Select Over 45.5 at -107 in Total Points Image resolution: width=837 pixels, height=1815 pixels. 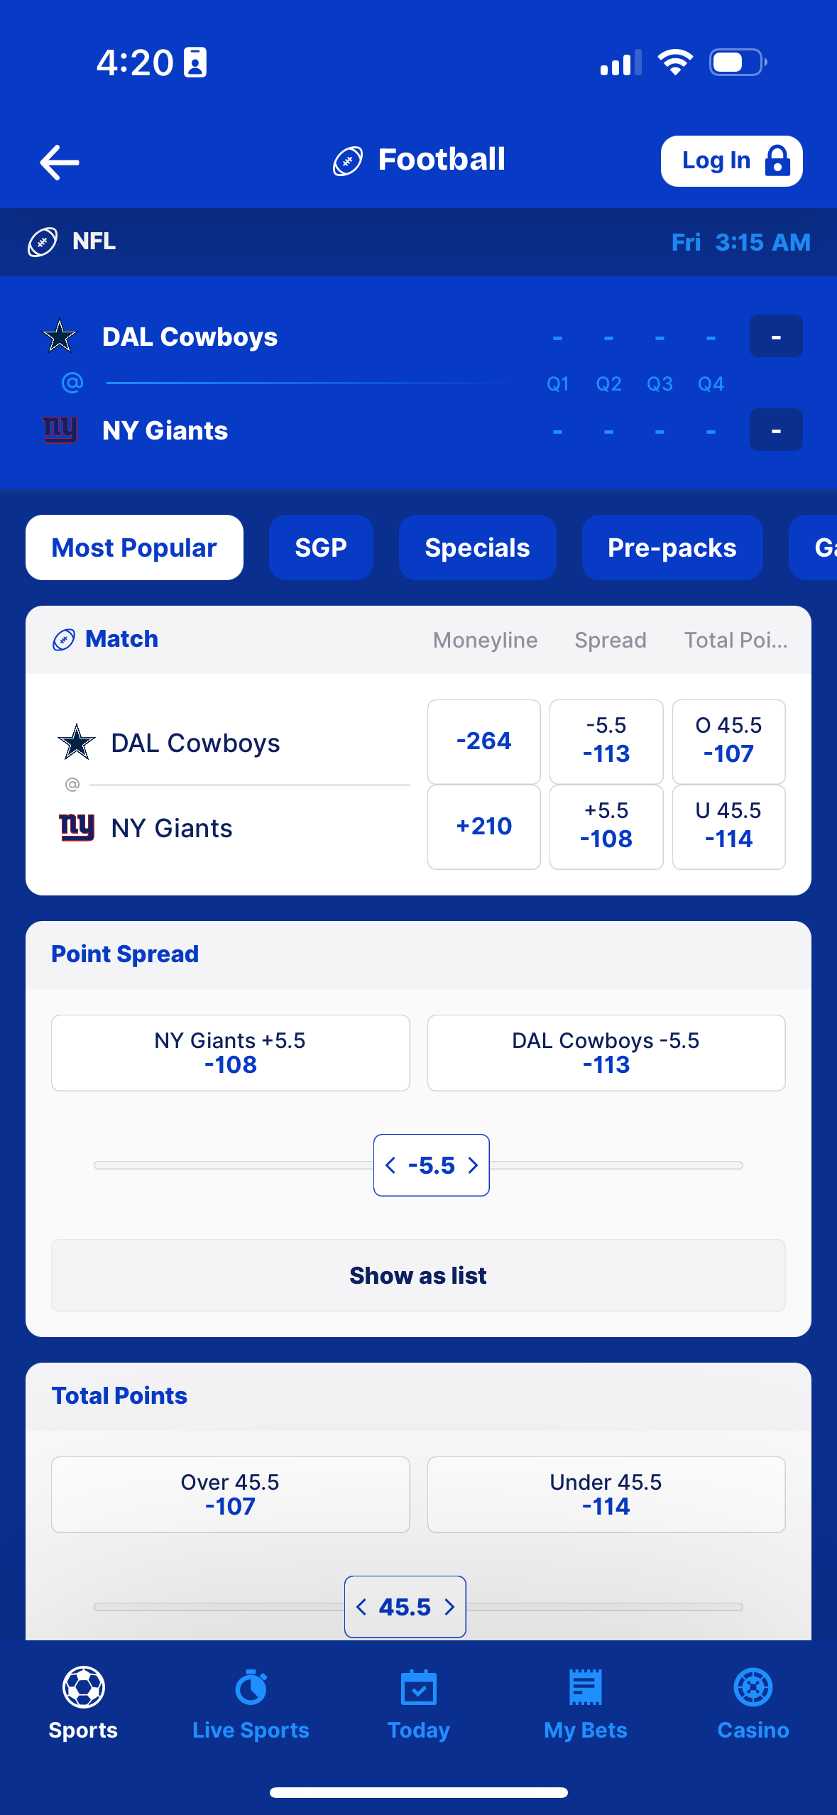tap(230, 1494)
